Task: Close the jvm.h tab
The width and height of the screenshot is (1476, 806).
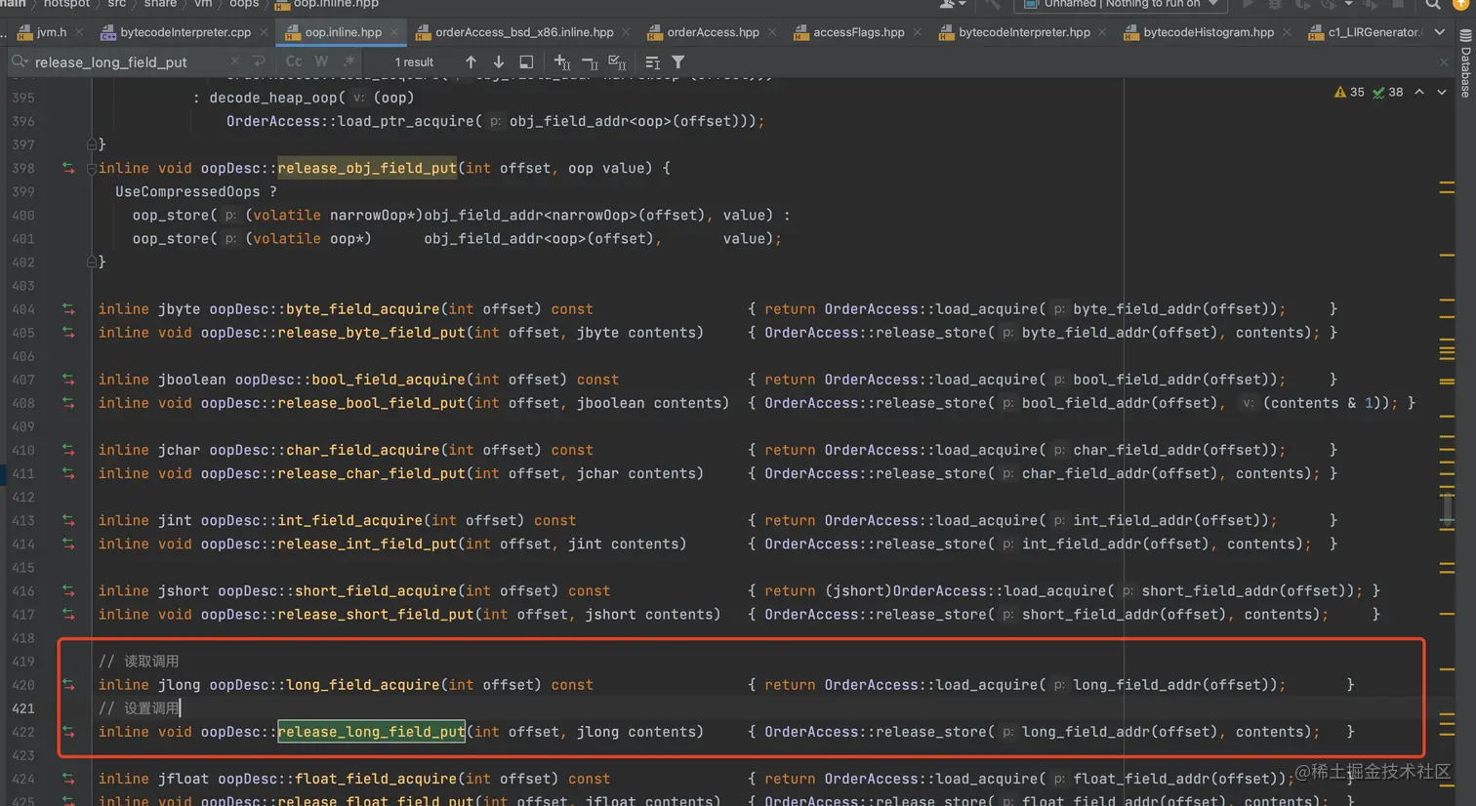Action: point(79,32)
